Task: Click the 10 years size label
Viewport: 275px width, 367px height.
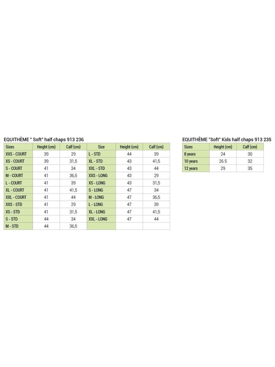Action: (x=191, y=161)
